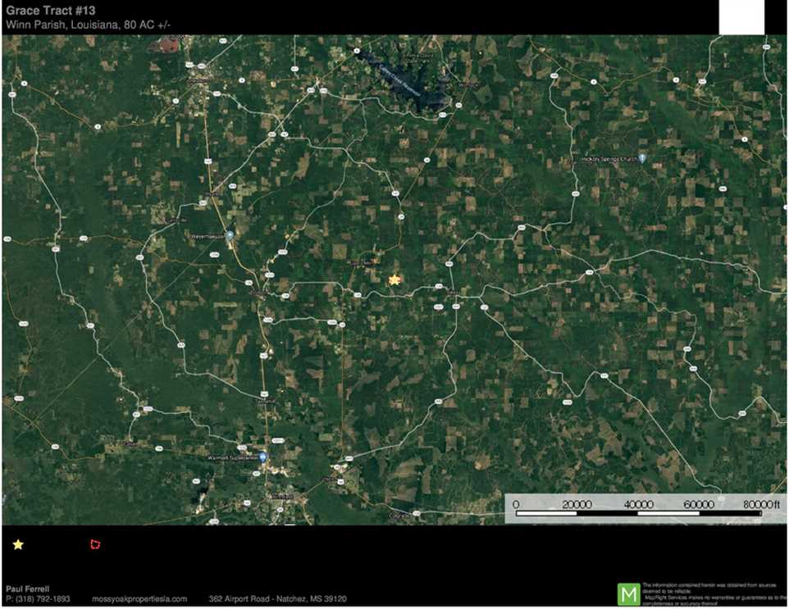789x609 pixels.
Task: Click the Hickory Springs Church map pin
Action: 642,158
